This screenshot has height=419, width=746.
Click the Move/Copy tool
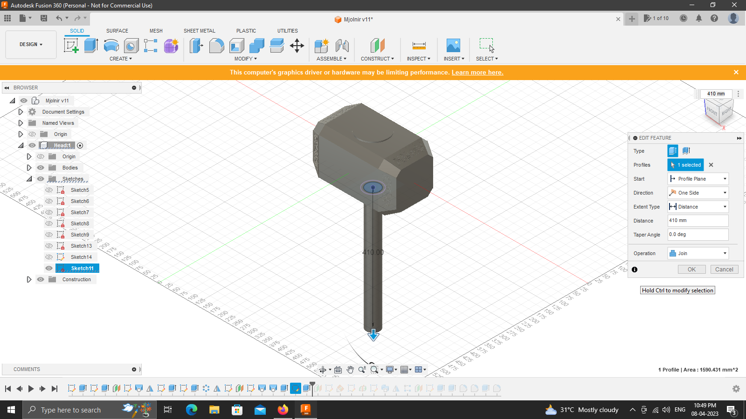297,45
